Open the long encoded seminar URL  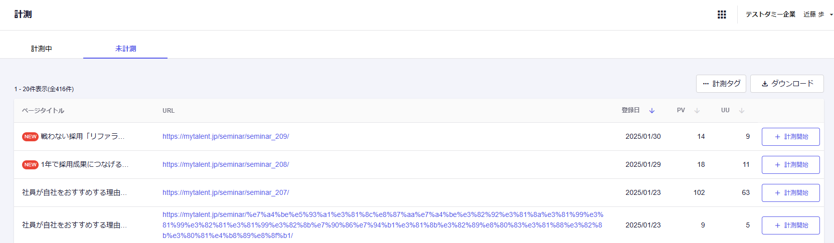click(382, 225)
